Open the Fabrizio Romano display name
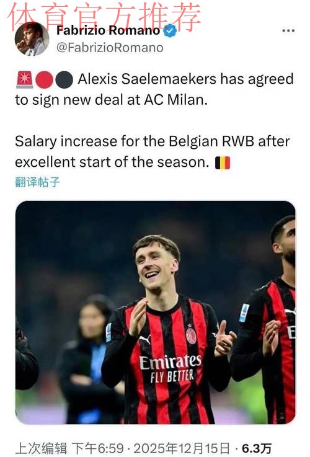 (x=108, y=30)
